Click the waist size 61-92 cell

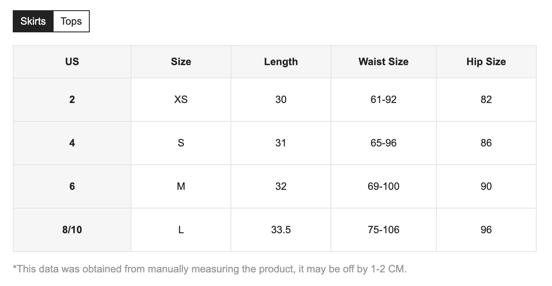383,100
